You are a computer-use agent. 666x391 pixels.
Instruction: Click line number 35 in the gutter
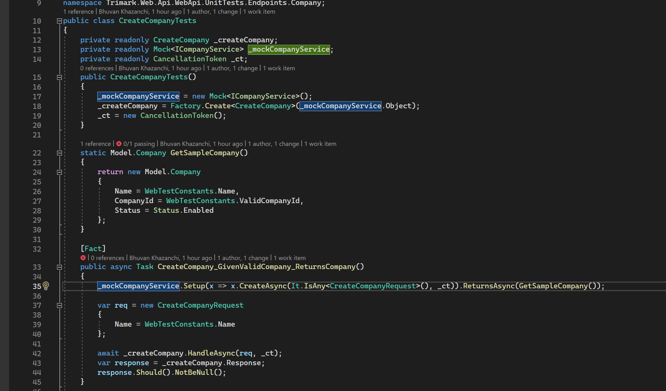click(x=37, y=286)
